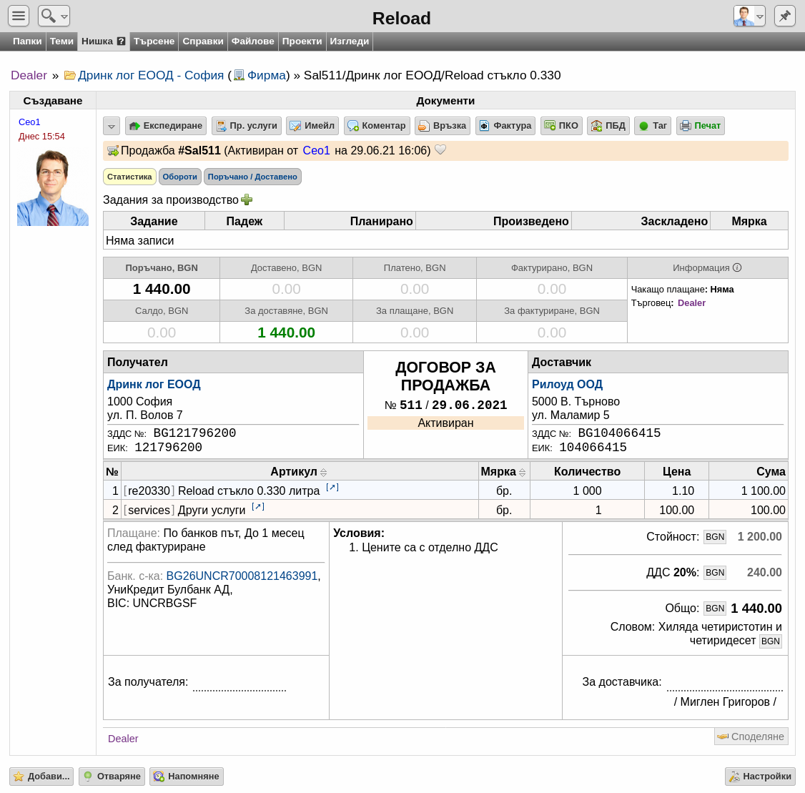The height and width of the screenshot is (793, 805).
Task: Click the Ceo1 profile photo
Action: (x=53, y=187)
